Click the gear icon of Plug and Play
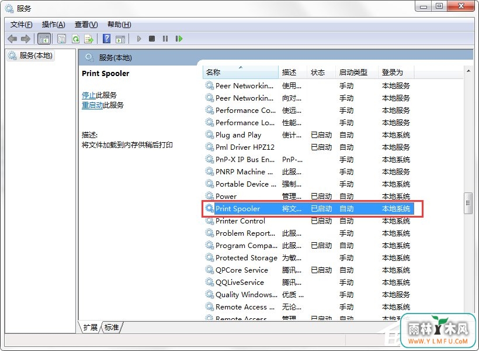The height and width of the screenshot is (351, 479). click(209, 135)
